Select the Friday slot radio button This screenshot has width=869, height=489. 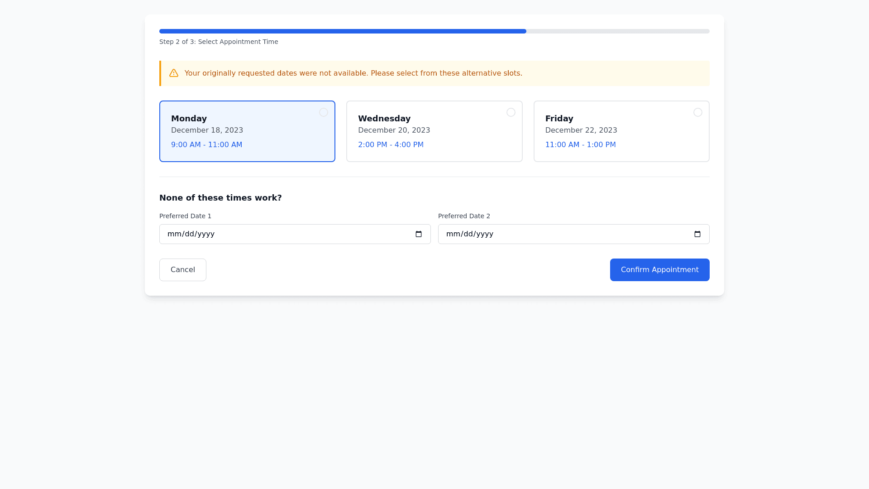(697, 112)
